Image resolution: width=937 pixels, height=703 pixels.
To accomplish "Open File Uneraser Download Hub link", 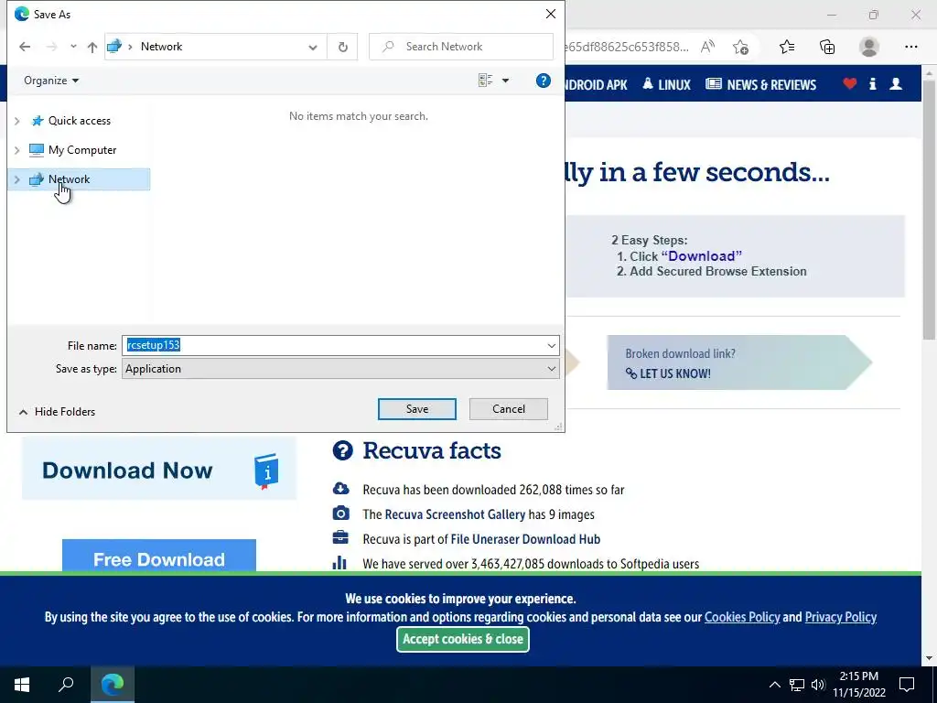I will [525, 539].
